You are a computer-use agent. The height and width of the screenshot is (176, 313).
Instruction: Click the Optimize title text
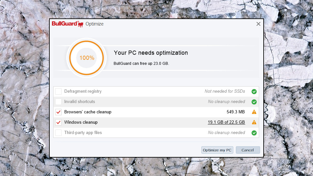95,24
